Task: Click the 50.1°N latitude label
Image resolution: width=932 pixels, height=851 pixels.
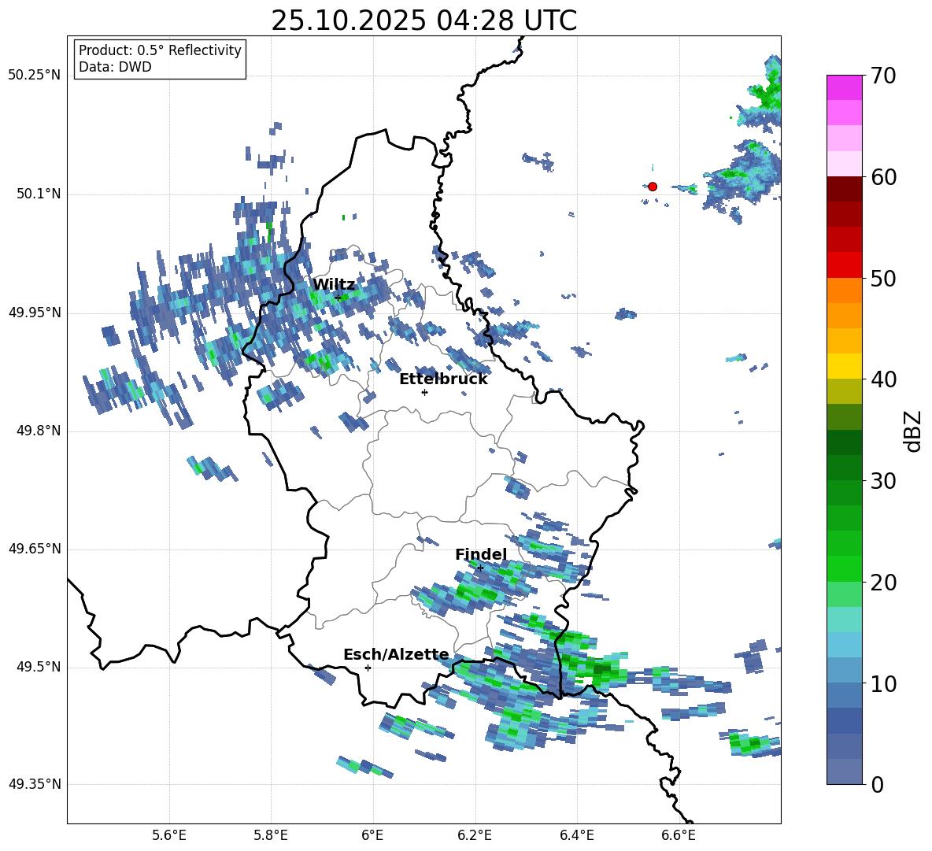Action: coord(39,194)
